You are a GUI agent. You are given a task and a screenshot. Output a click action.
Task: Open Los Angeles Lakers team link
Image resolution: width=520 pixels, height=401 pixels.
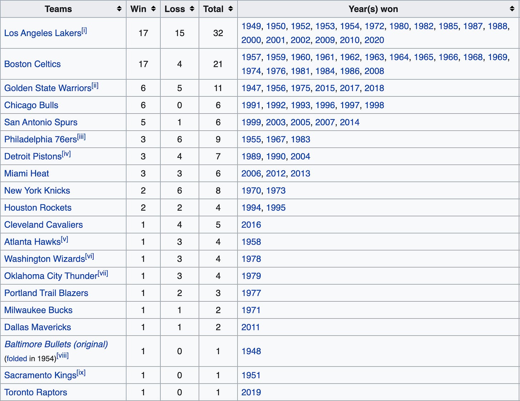(43, 33)
